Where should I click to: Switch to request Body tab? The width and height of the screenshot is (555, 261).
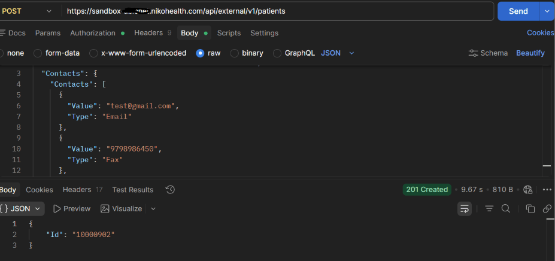[194, 33]
